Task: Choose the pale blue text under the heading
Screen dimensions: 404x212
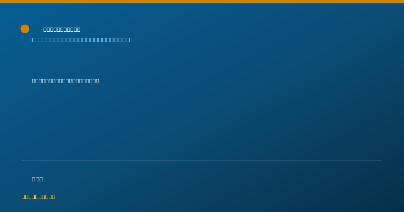Action: (x=80, y=40)
